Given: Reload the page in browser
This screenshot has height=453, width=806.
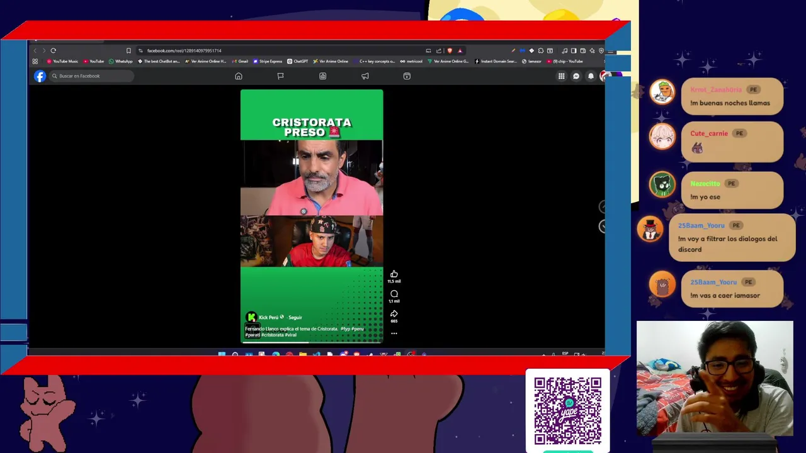Looking at the screenshot, I should 54,50.
